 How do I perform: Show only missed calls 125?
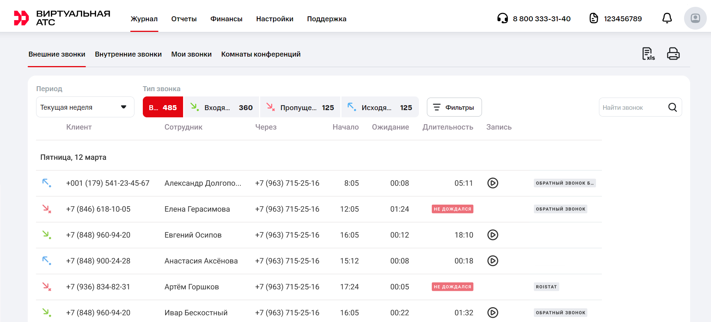300,107
